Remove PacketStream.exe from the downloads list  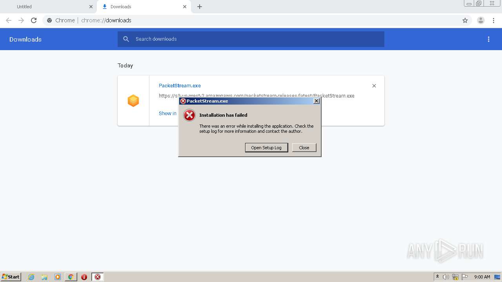tap(374, 86)
